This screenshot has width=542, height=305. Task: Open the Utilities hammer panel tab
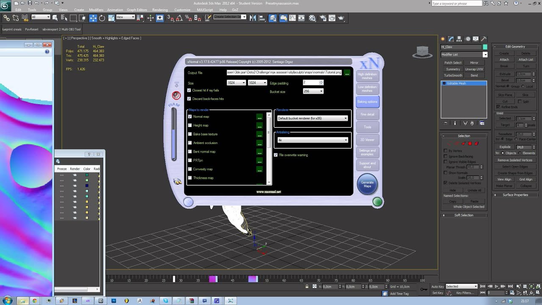(x=484, y=39)
